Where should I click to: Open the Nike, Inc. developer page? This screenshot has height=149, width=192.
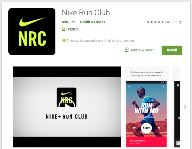pos(69,22)
